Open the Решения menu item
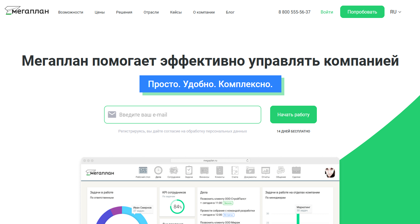The width and height of the screenshot is (420, 224). click(124, 12)
